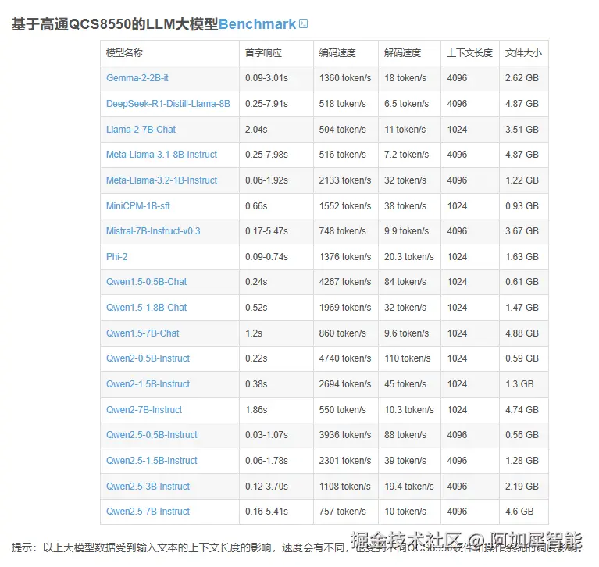
Task: Select the 1360 token/s encoding speed cell
Action: 346,78
